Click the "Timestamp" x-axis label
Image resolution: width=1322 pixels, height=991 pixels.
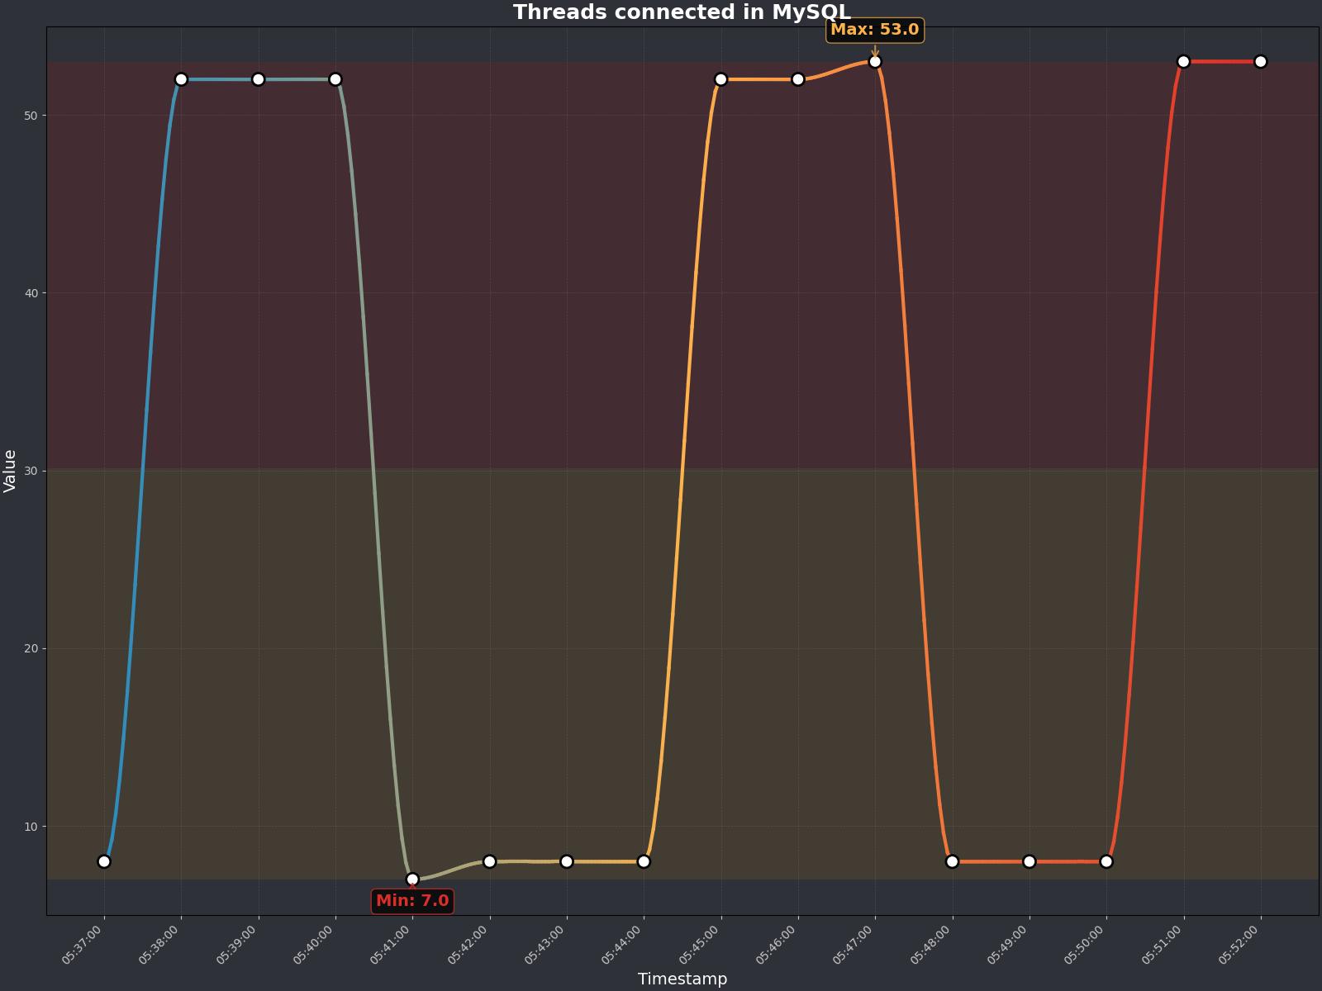pos(682,979)
